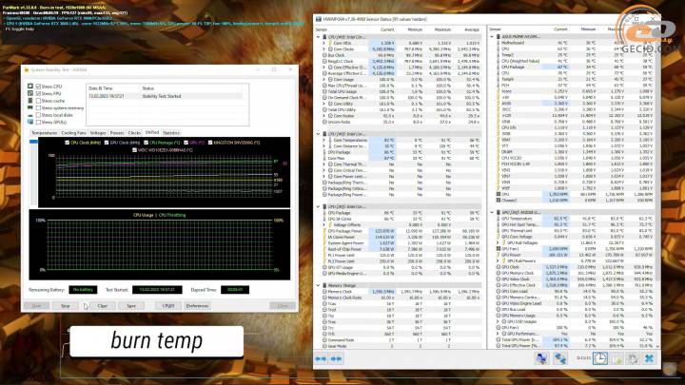Click CPUID button

click(168, 305)
